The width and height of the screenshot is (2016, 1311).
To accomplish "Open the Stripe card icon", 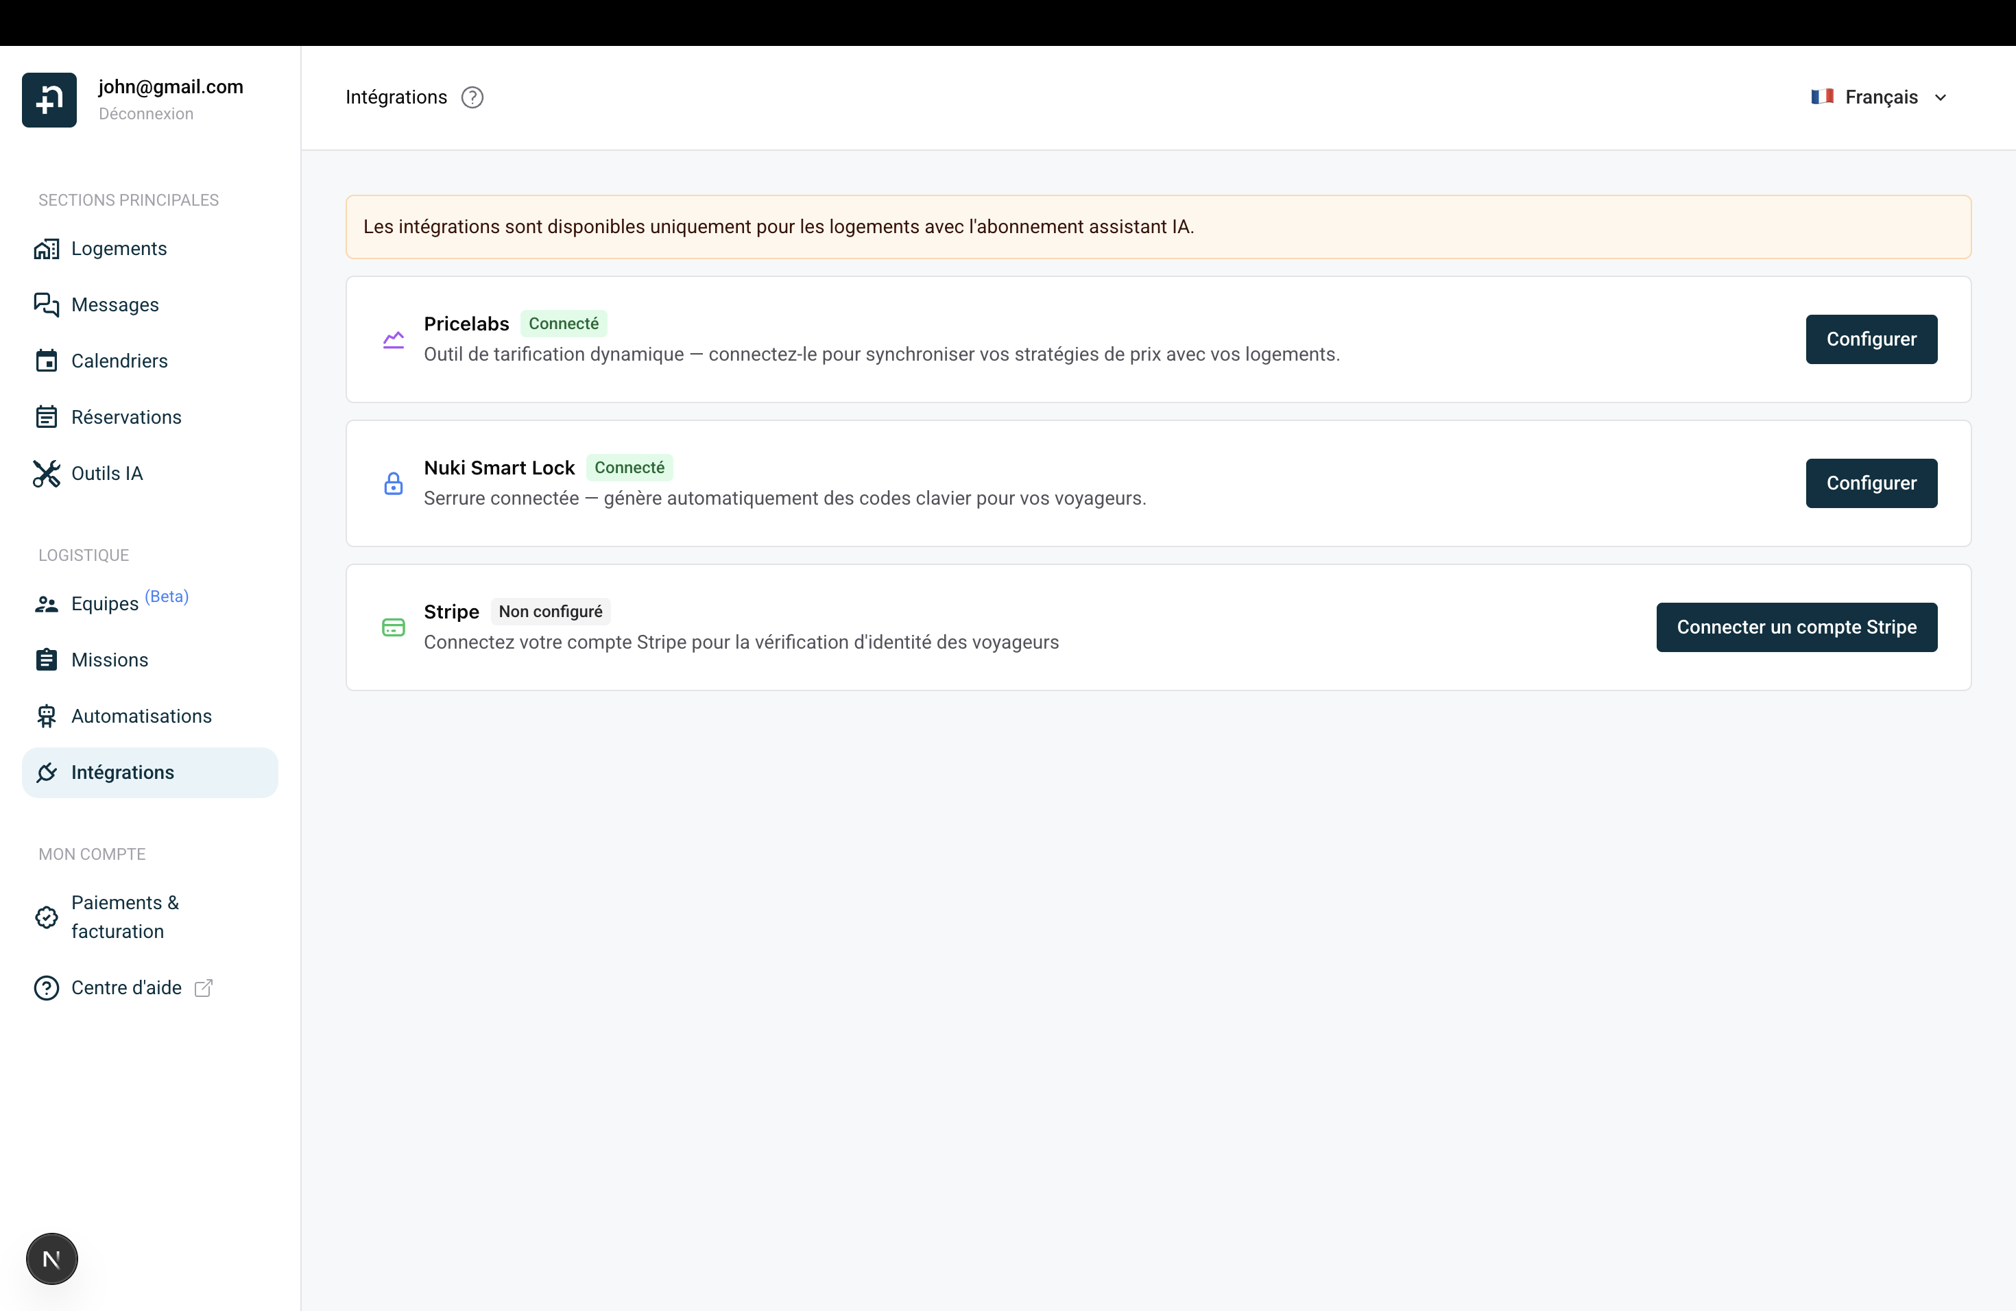I will click(x=393, y=627).
